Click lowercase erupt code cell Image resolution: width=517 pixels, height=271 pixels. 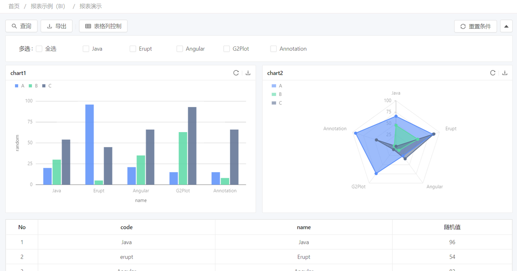(x=127, y=257)
